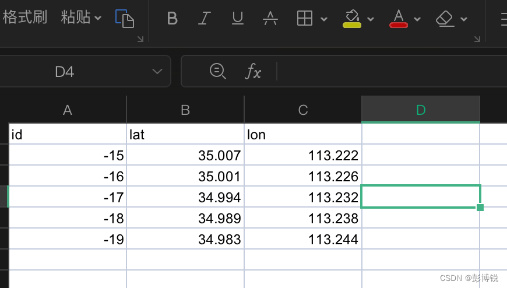
Task: Click the cell with value 35.007
Action: click(185, 155)
